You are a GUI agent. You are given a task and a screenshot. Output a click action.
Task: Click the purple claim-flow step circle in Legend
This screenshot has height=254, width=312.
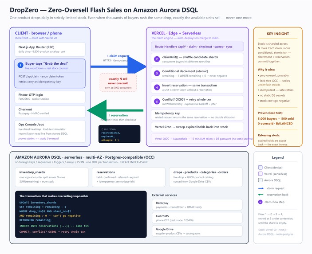[260, 202]
